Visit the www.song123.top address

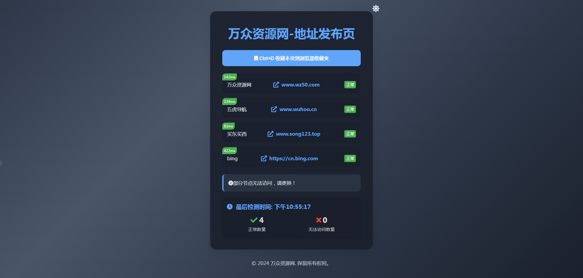298,134
